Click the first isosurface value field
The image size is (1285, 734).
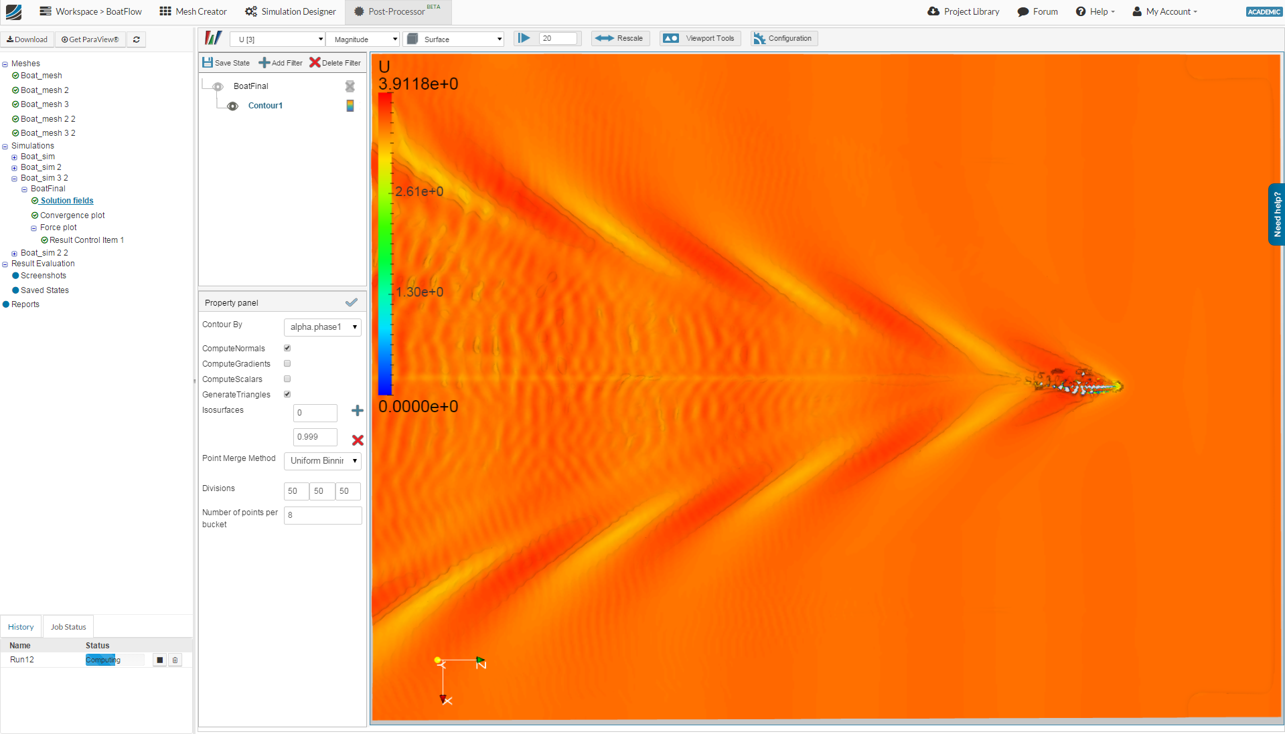coord(315,413)
